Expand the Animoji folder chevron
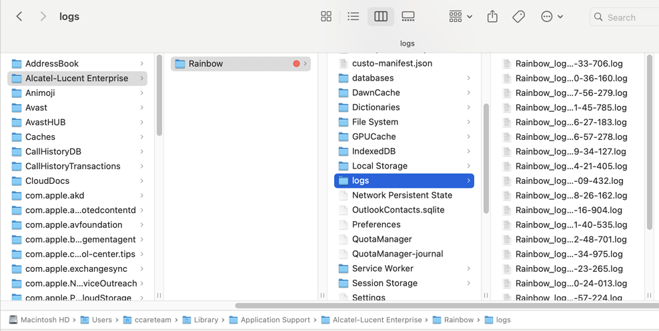 (x=141, y=93)
